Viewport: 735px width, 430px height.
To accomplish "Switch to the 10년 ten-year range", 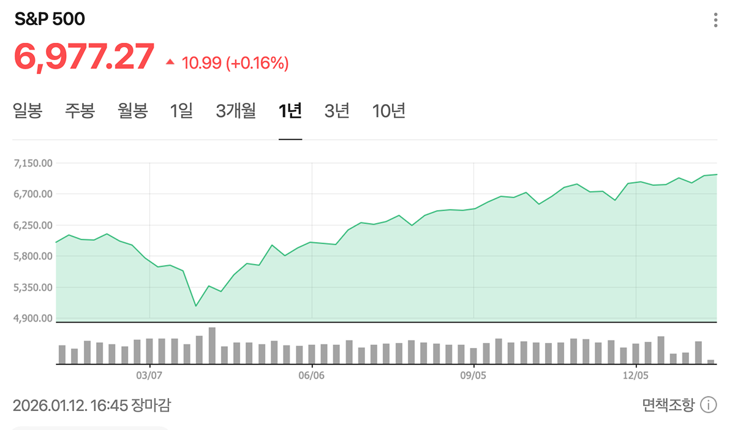I will (x=389, y=111).
